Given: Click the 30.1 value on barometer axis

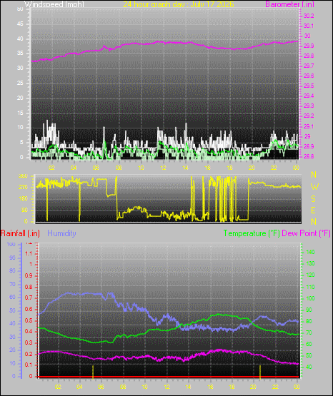Looking at the screenshot, I should pos(309,26).
